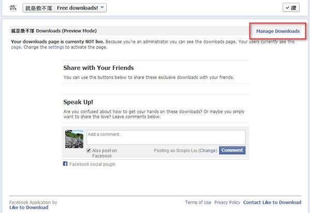Click Change next to Posting as Scopio Liu
This screenshot has height=213, width=310.
pos(208,150)
